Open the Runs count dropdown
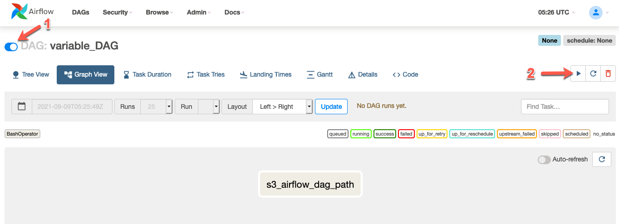619x224 pixels. pyautogui.click(x=157, y=107)
